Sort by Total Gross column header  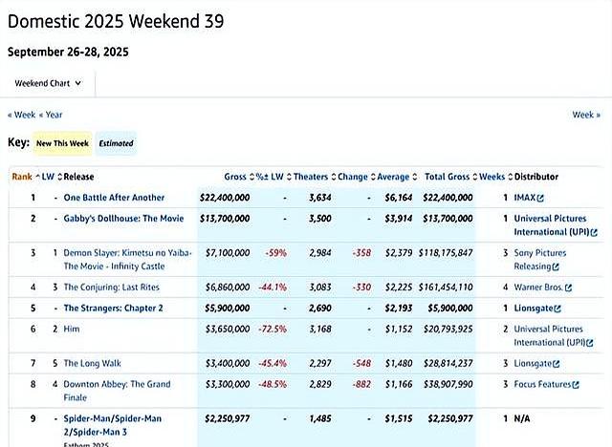point(448,177)
